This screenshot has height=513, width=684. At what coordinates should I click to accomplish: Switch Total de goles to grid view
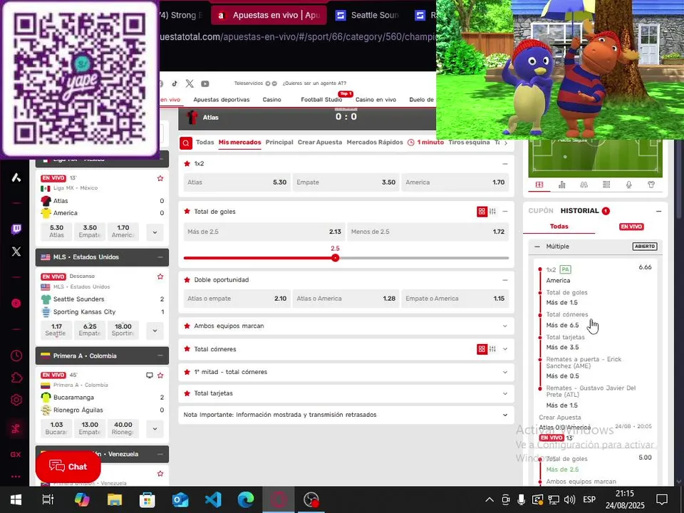click(482, 212)
